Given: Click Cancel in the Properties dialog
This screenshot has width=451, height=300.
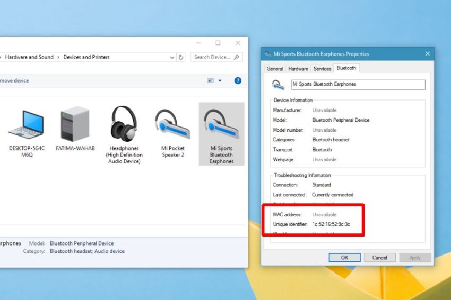Looking at the screenshot, I should [x=380, y=258].
